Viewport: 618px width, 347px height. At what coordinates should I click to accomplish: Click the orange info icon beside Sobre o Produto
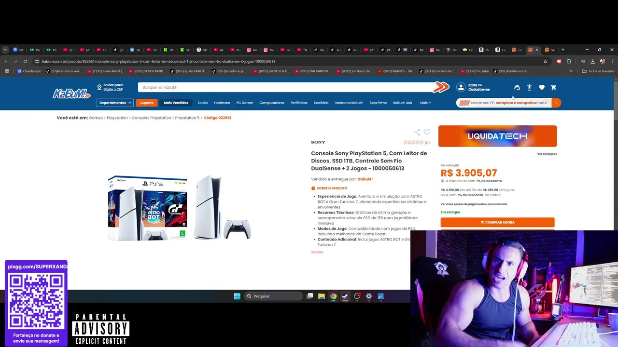point(313,188)
